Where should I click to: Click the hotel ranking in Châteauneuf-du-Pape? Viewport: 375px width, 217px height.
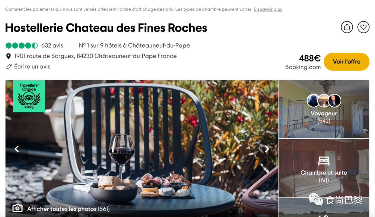pos(134,45)
